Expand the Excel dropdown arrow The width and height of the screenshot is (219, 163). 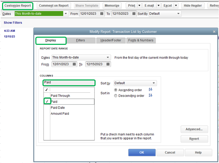tap(176, 6)
